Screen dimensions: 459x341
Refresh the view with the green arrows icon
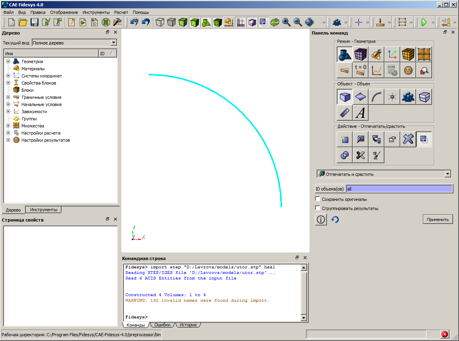click(x=275, y=22)
